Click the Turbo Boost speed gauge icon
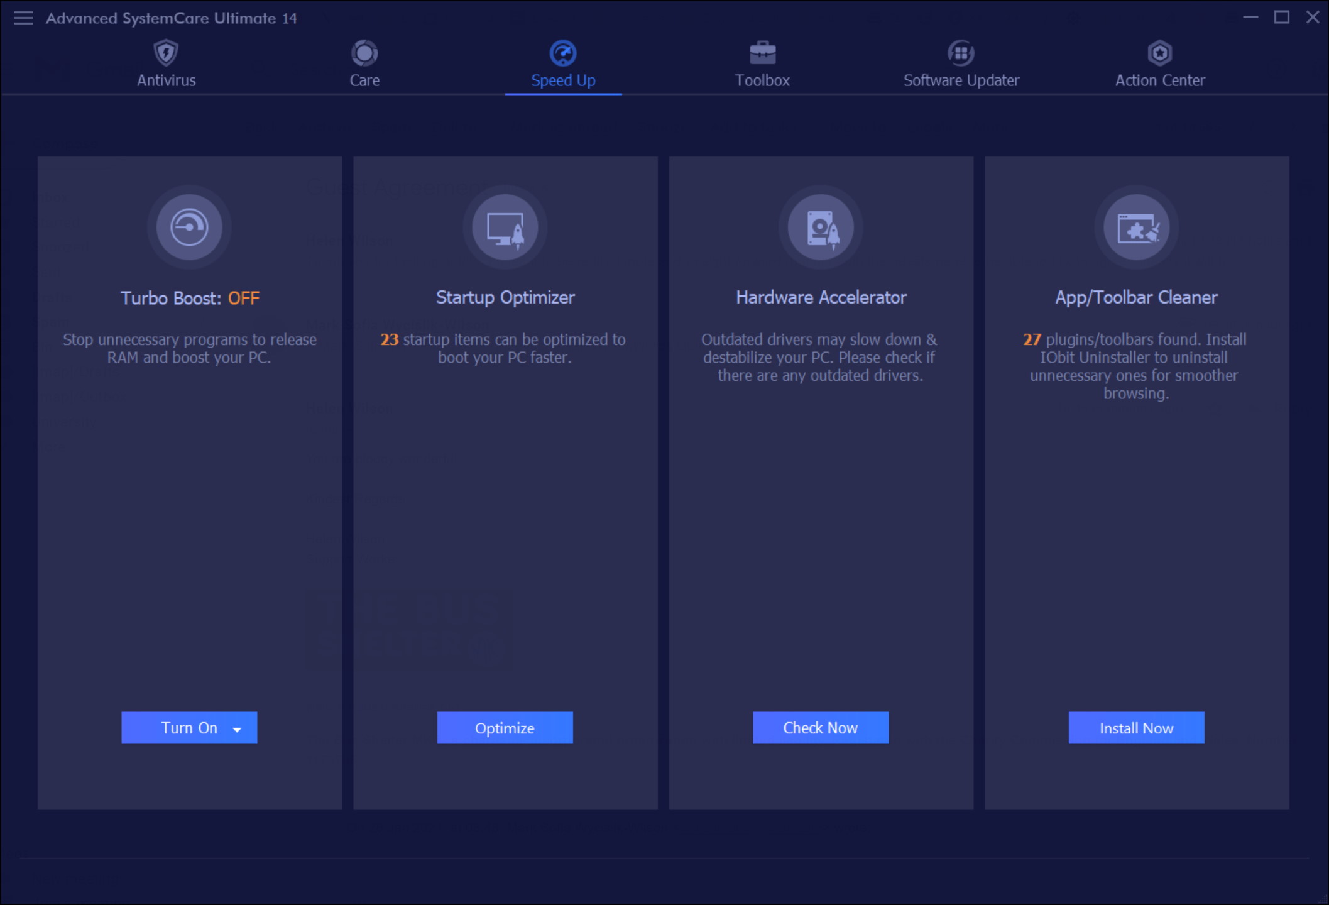1329x905 pixels. pyautogui.click(x=189, y=228)
